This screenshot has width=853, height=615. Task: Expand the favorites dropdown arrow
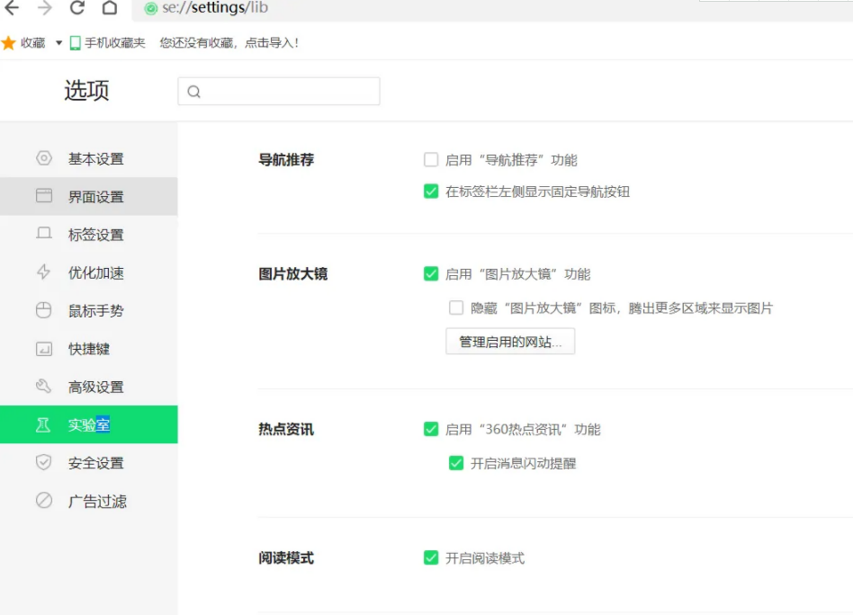pos(58,43)
